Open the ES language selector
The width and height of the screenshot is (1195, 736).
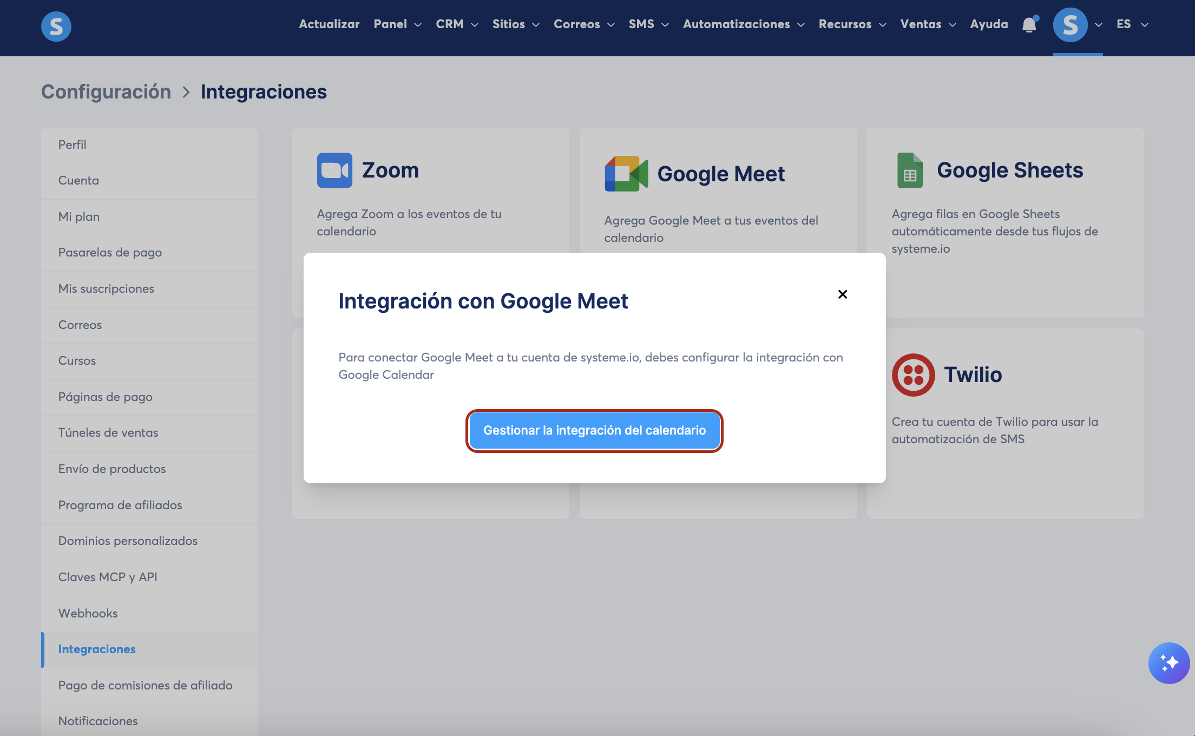(1132, 24)
